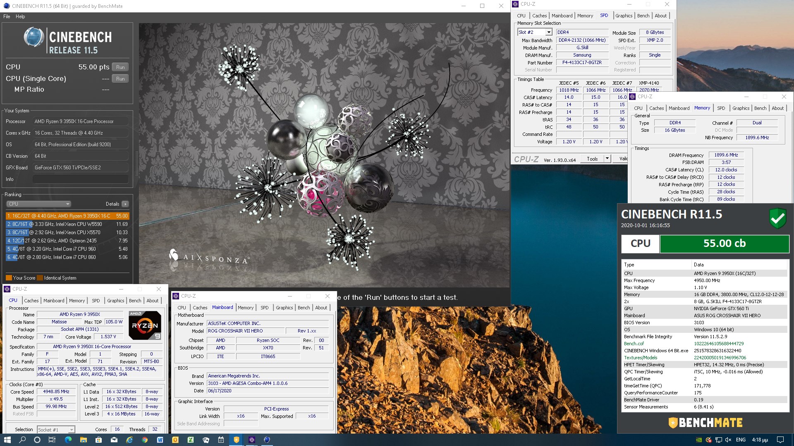Click the Cinebench Release 11.5 logo
This screenshot has height=446, width=794.
[67, 40]
